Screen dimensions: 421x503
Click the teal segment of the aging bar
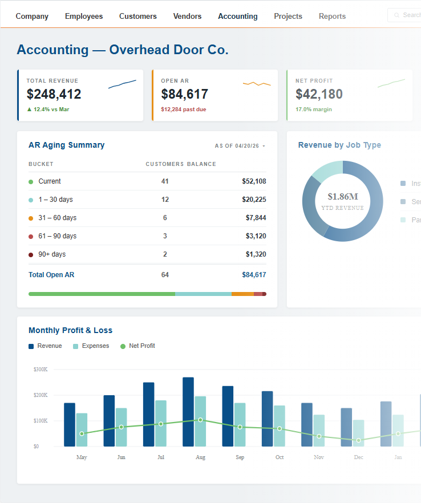tap(204, 294)
